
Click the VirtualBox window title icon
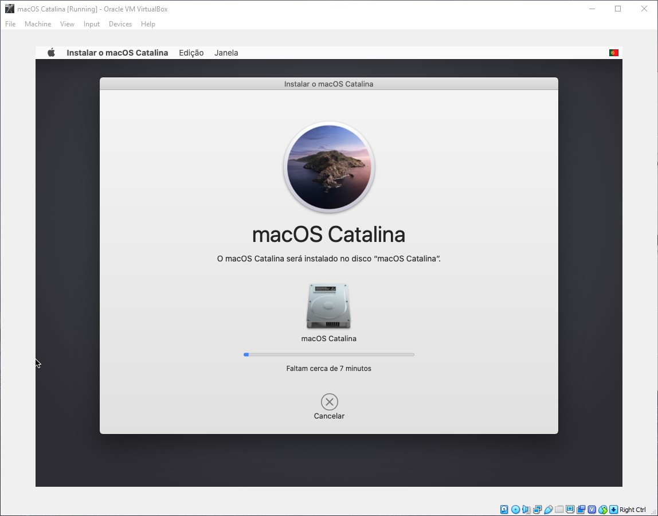coord(9,9)
